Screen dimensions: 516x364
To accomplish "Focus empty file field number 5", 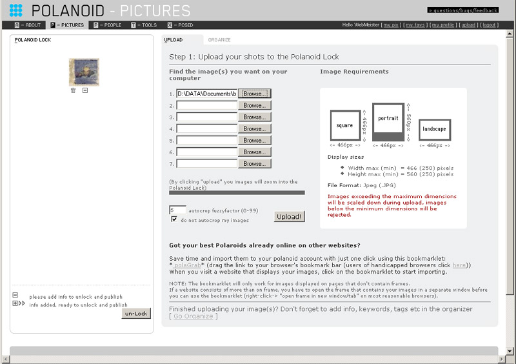I will 206,140.
